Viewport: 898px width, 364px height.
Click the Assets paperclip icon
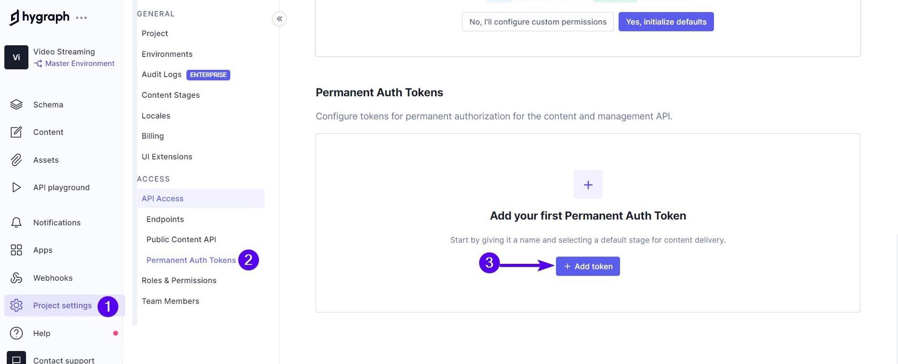pos(16,160)
